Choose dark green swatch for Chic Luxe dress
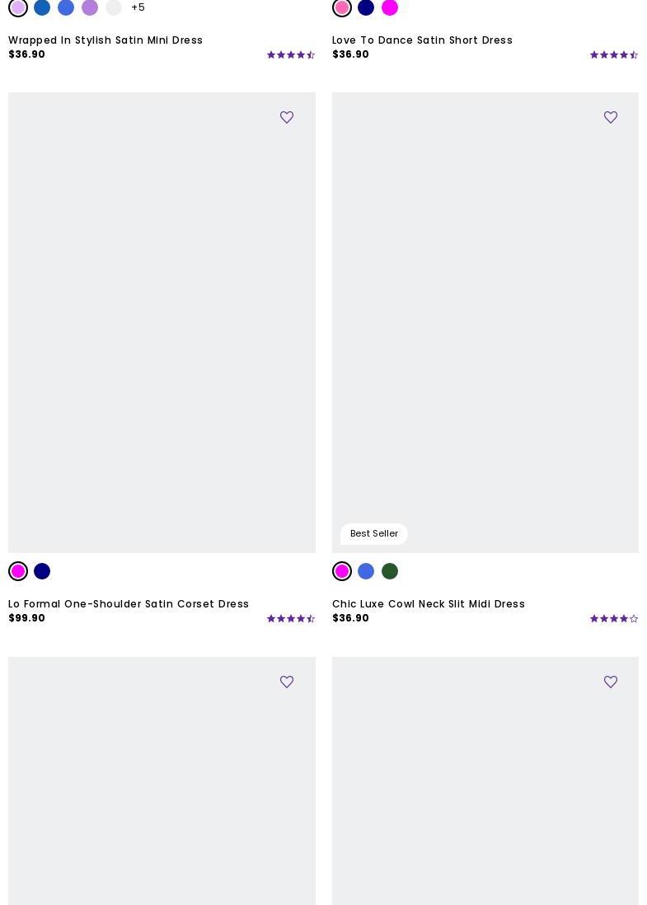Image resolution: width=647 pixels, height=905 pixels. pyautogui.click(x=390, y=571)
